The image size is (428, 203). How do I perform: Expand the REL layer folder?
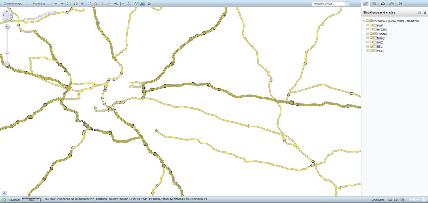(x=368, y=46)
